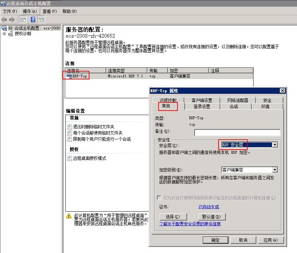The image size is (297, 253).
Task: Click inside the 备注 text field
Action: point(237,132)
